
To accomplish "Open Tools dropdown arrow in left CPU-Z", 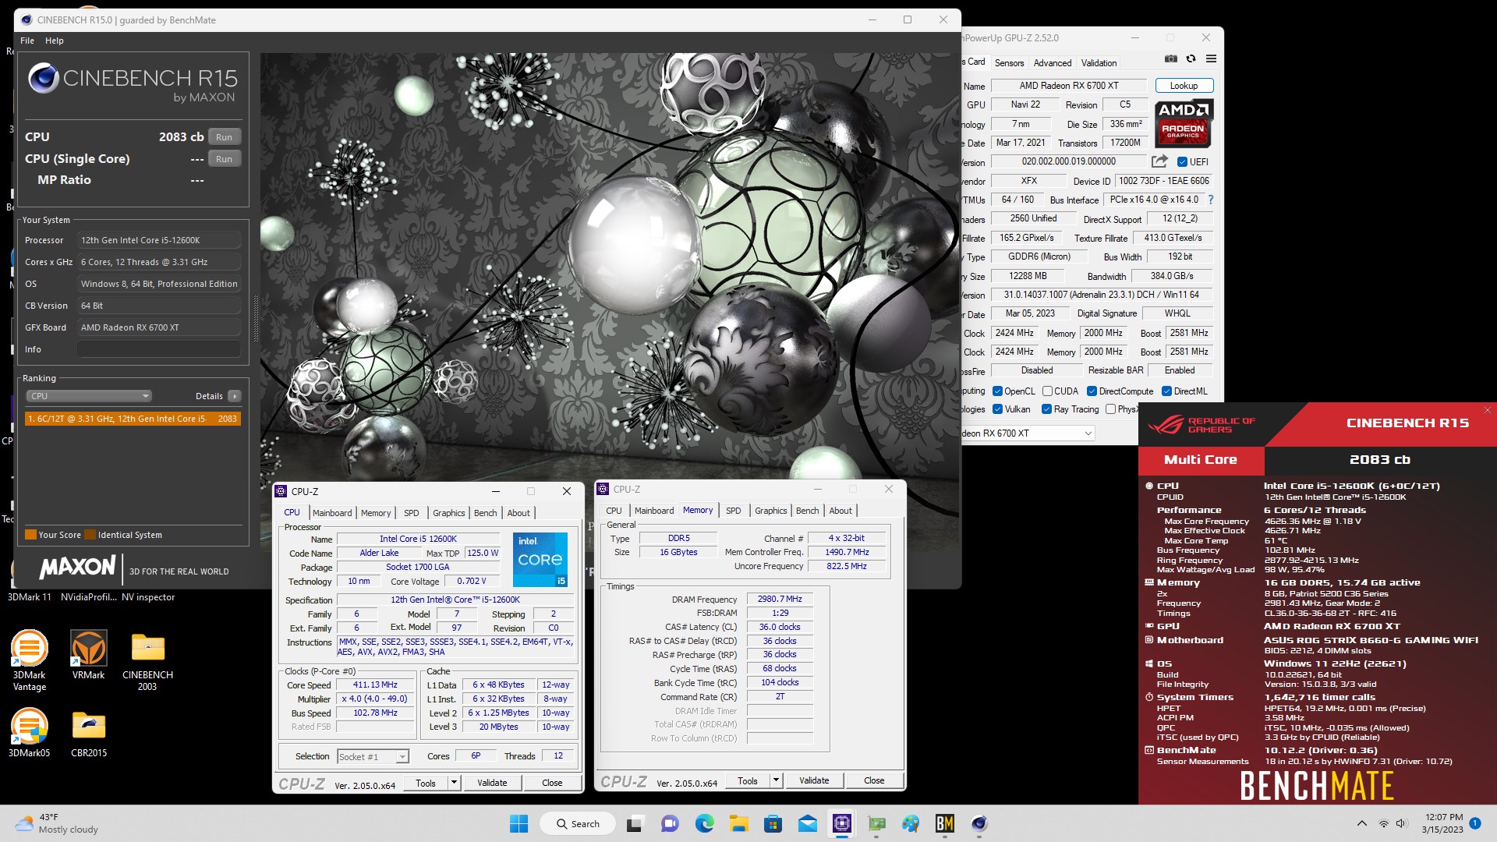I will tap(454, 783).
